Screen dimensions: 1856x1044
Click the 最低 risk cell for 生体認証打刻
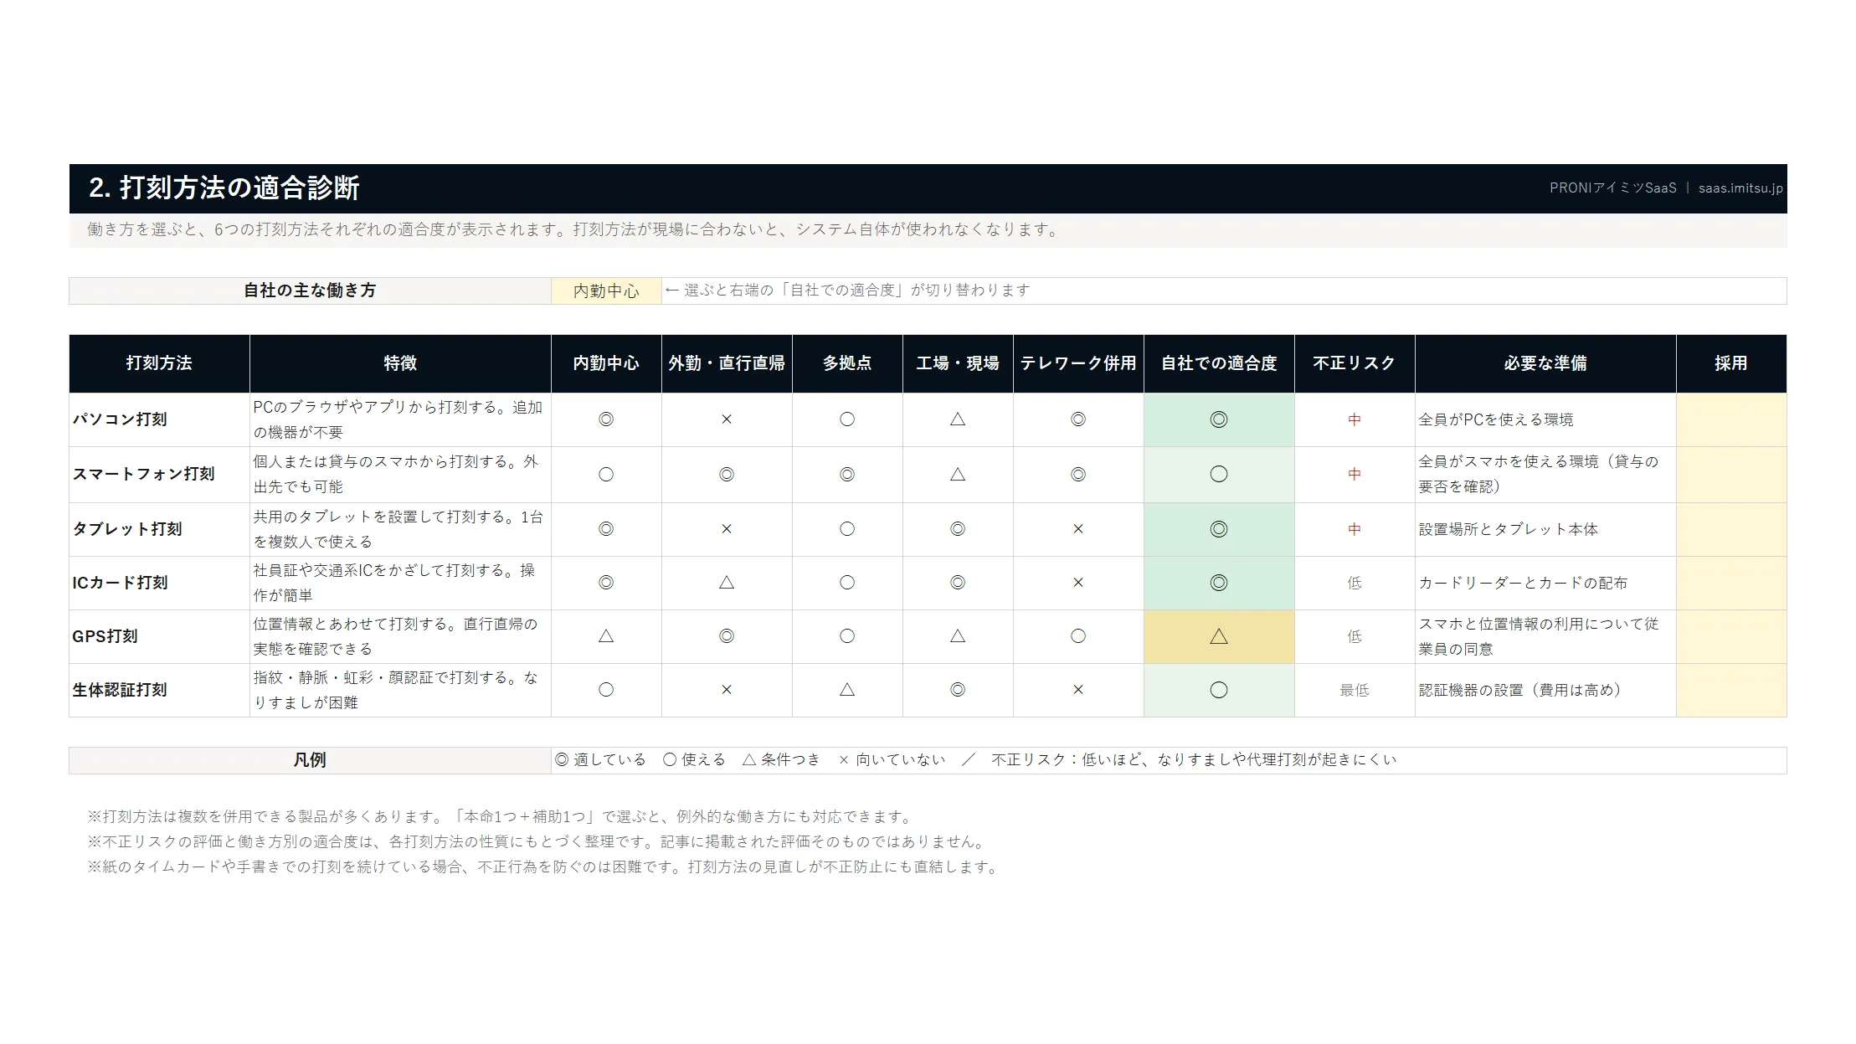click(1355, 690)
